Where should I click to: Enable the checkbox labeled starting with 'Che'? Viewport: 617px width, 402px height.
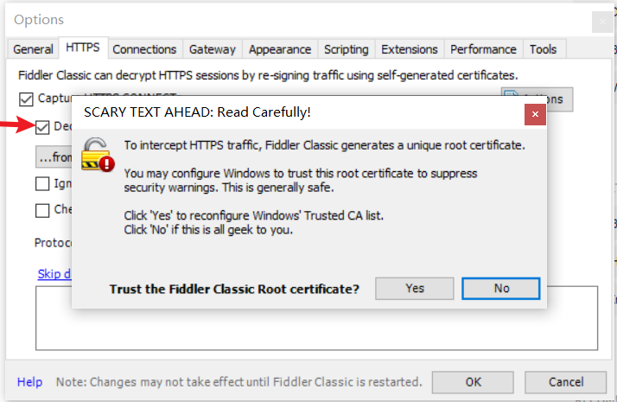pyautogui.click(x=42, y=210)
